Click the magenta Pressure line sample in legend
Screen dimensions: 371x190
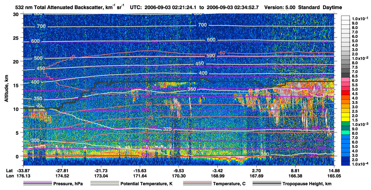tap(38, 184)
